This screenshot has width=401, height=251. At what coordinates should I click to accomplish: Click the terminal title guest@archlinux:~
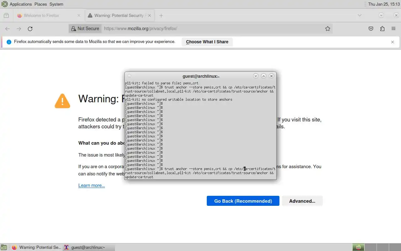(x=201, y=76)
